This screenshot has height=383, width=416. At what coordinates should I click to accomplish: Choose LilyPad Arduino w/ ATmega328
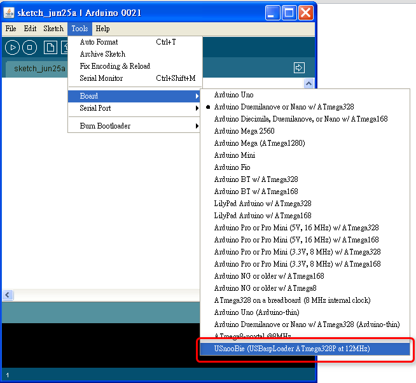pyautogui.click(x=305, y=204)
